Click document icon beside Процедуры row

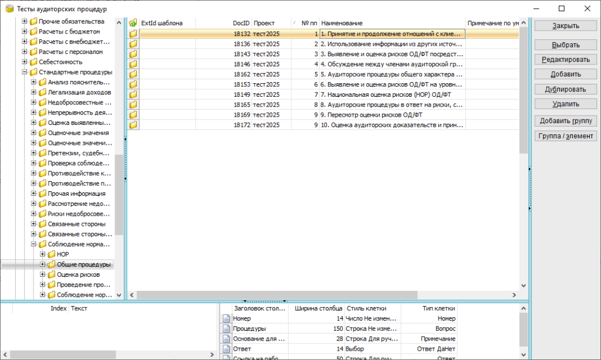(226, 329)
